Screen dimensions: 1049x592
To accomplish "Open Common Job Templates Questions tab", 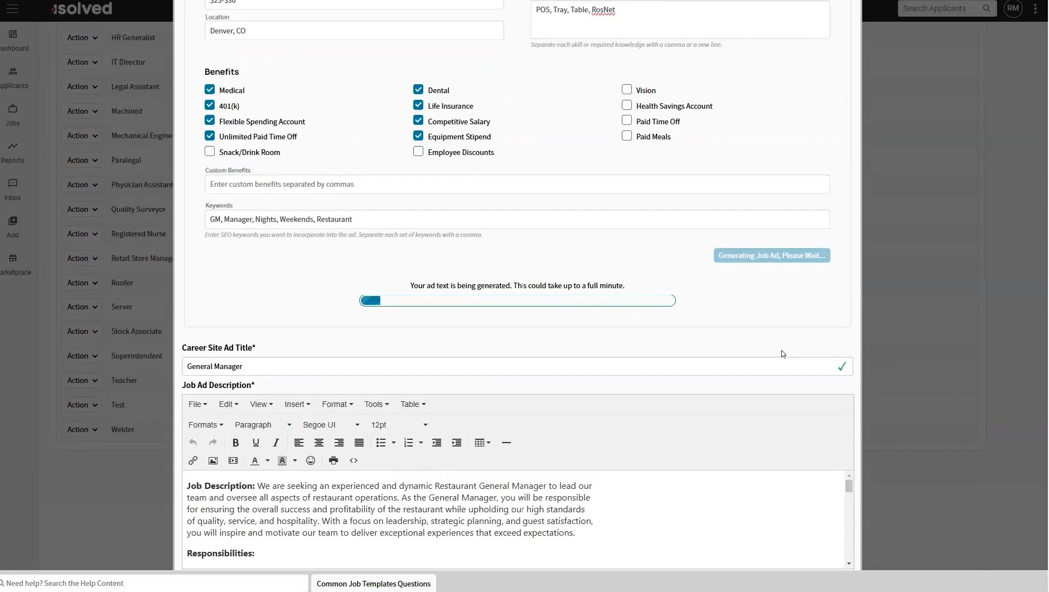I will coord(374,584).
